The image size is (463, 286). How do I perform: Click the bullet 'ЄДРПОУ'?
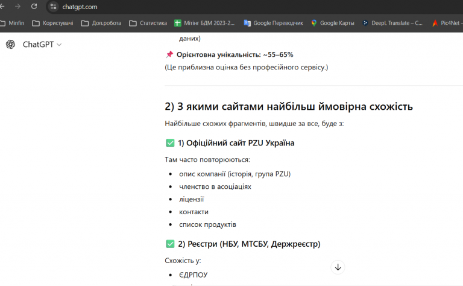point(193,275)
